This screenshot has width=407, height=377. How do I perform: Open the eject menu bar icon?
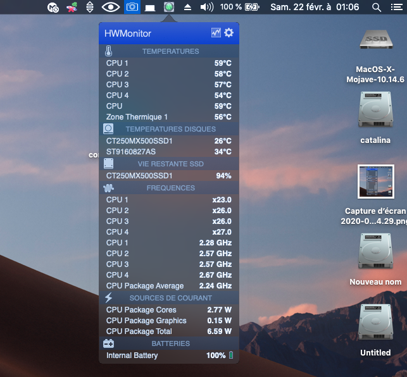[x=187, y=7]
